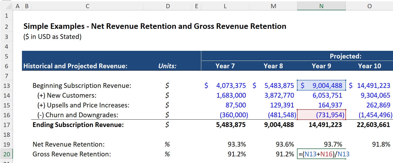Click the row 20 header
This screenshot has height=163, width=393.
pos(6,154)
